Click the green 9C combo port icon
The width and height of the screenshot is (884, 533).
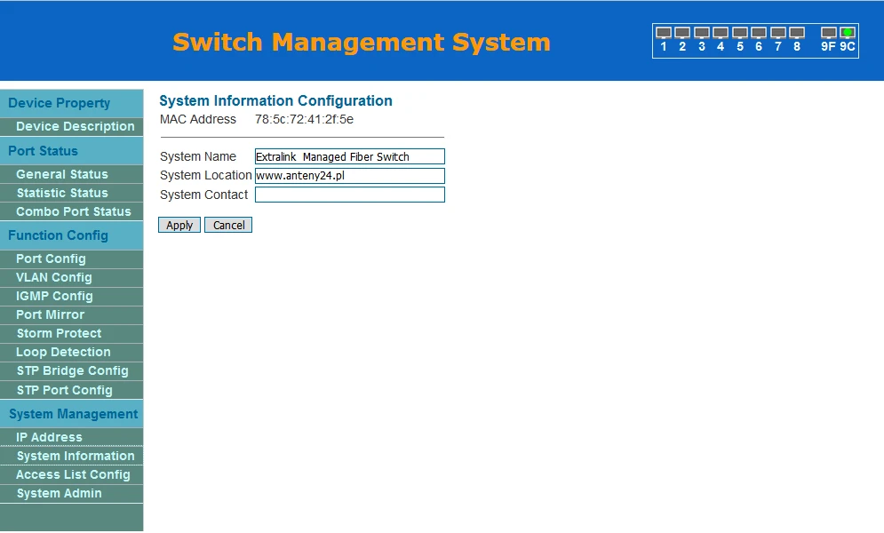click(848, 33)
